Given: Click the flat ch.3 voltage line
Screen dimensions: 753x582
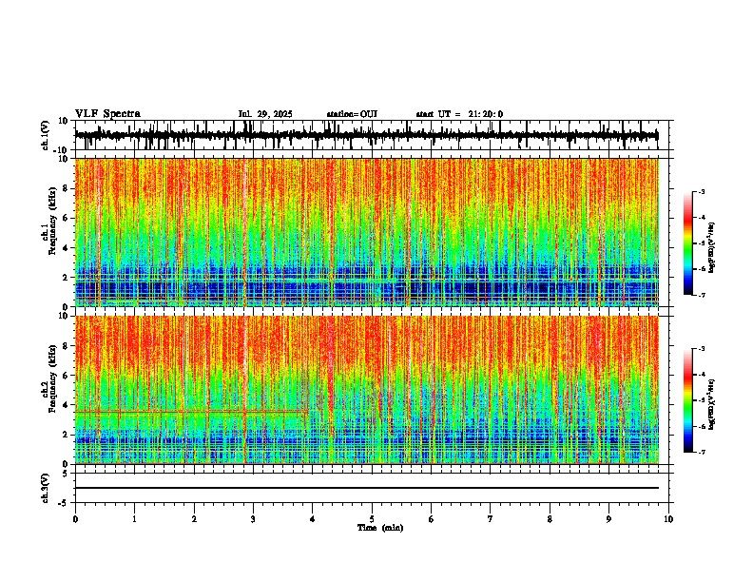Looking at the screenshot, I should (x=367, y=488).
